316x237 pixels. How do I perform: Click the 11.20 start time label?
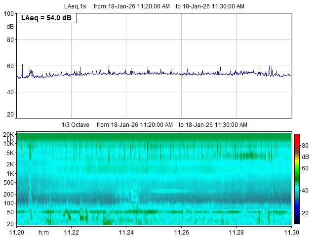[x=17, y=232]
